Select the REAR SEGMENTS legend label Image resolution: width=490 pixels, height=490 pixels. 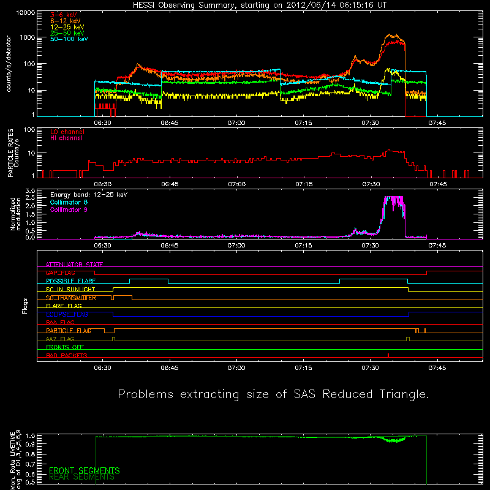point(82,477)
